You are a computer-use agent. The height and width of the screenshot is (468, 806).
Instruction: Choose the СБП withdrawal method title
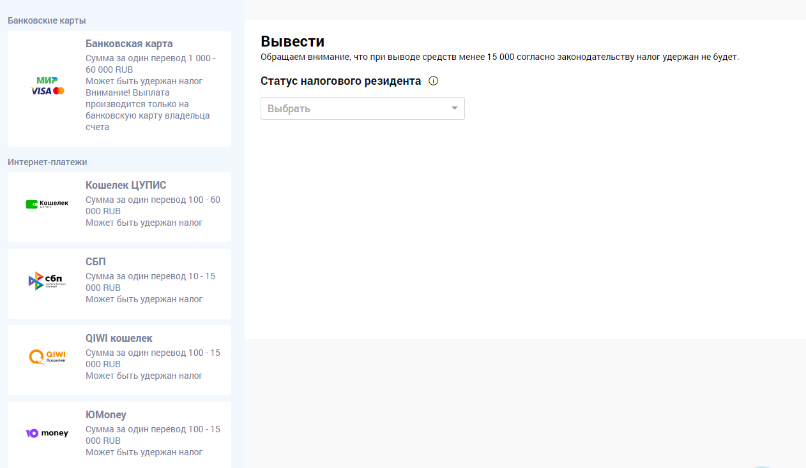(x=96, y=262)
